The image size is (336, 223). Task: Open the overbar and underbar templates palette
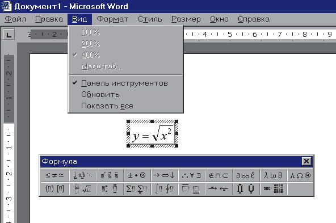tap(191, 189)
